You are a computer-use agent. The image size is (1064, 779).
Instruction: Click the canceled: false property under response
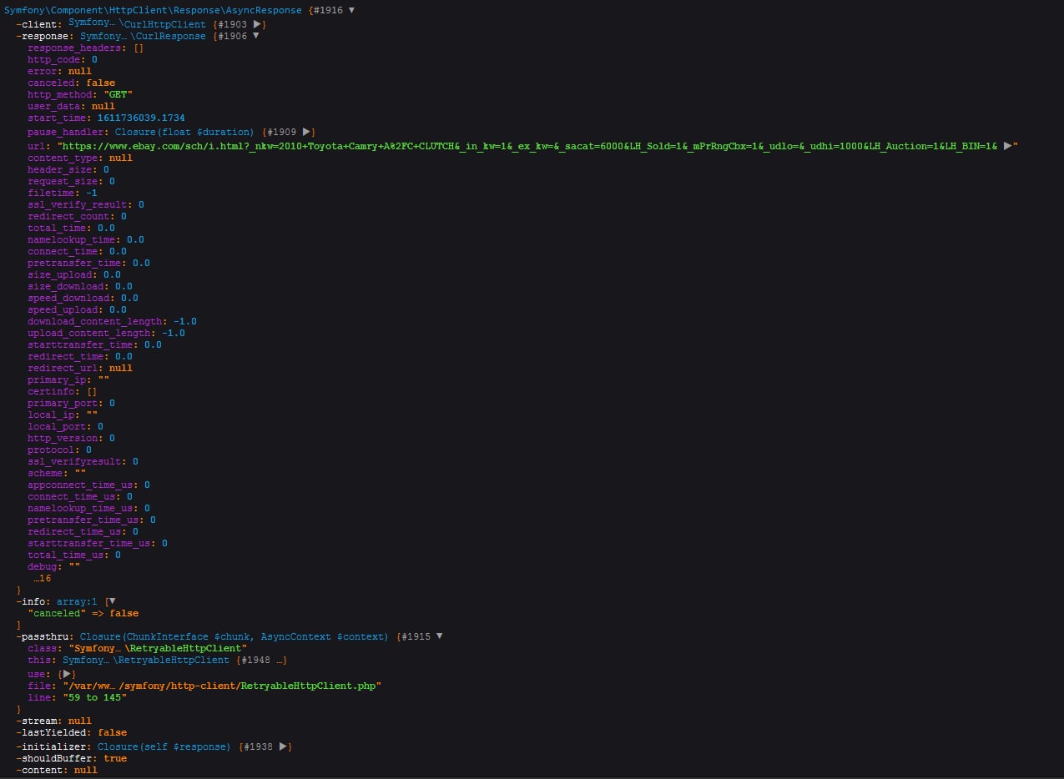coord(72,83)
